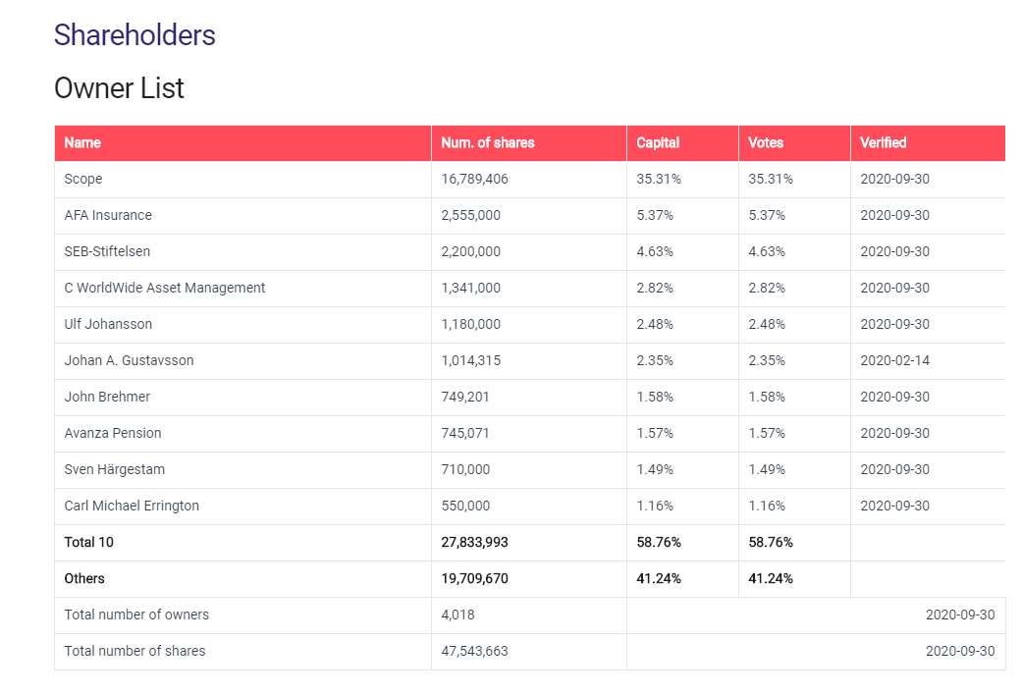Click Sven Härgestam shareholder name
Image resolution: width=1021 pixels, height=695 pixels.
[x=113, y=470]
